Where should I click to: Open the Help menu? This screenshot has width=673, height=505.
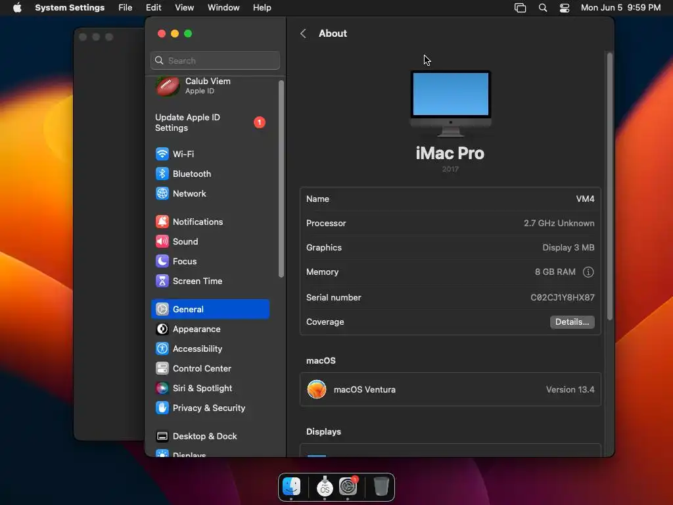(262, 8)
